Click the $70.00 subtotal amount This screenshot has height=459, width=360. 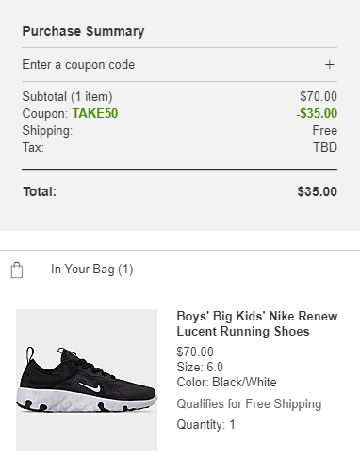point(319,96)
